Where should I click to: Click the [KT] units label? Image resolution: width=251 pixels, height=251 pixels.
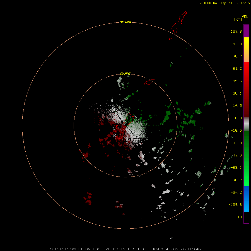(238, 19)
